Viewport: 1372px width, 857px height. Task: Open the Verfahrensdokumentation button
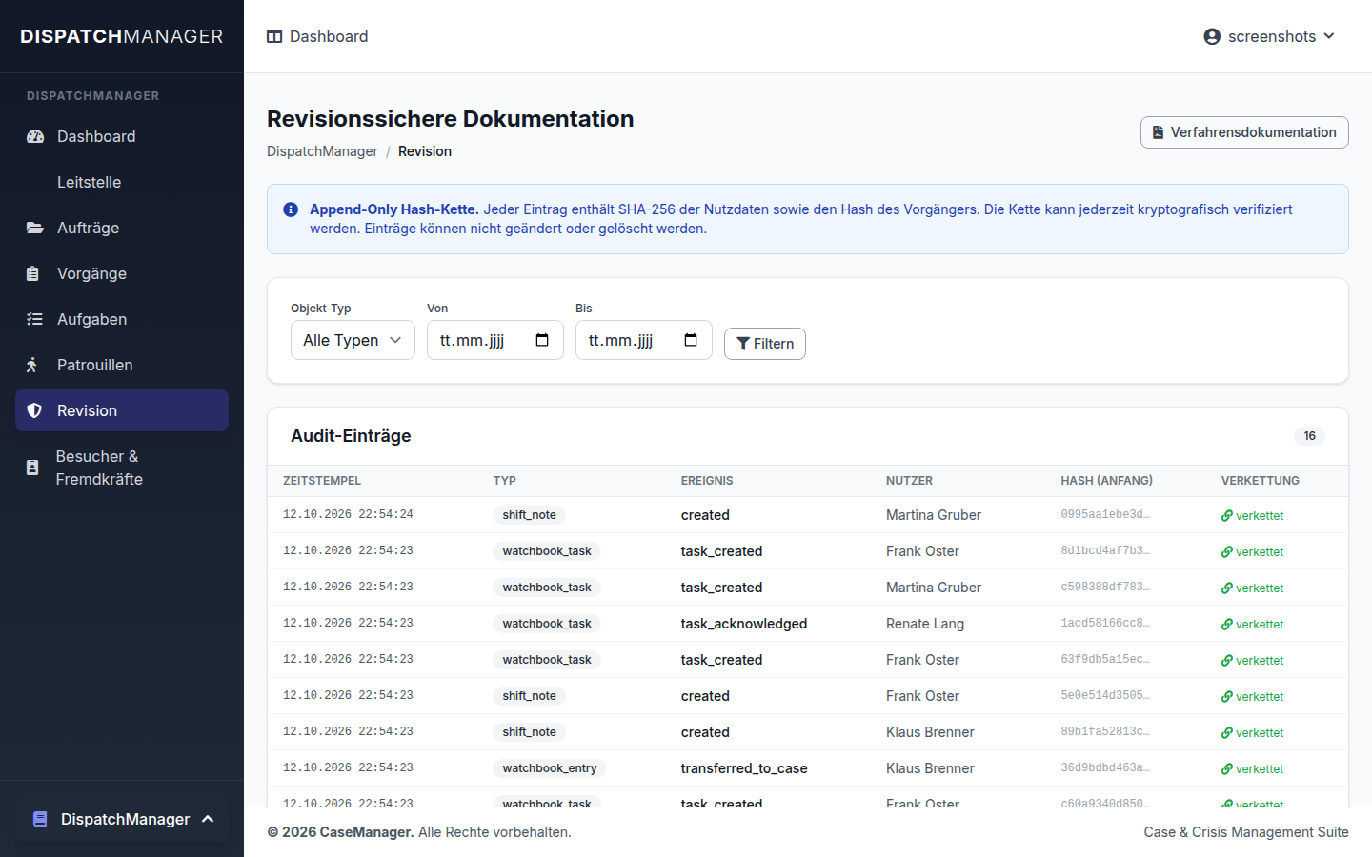pos(1244,132)
